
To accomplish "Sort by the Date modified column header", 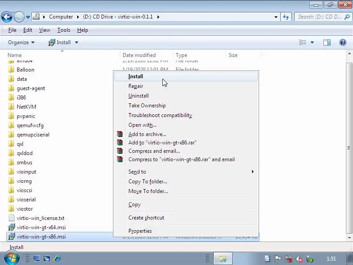I will (x=139, y=55).
